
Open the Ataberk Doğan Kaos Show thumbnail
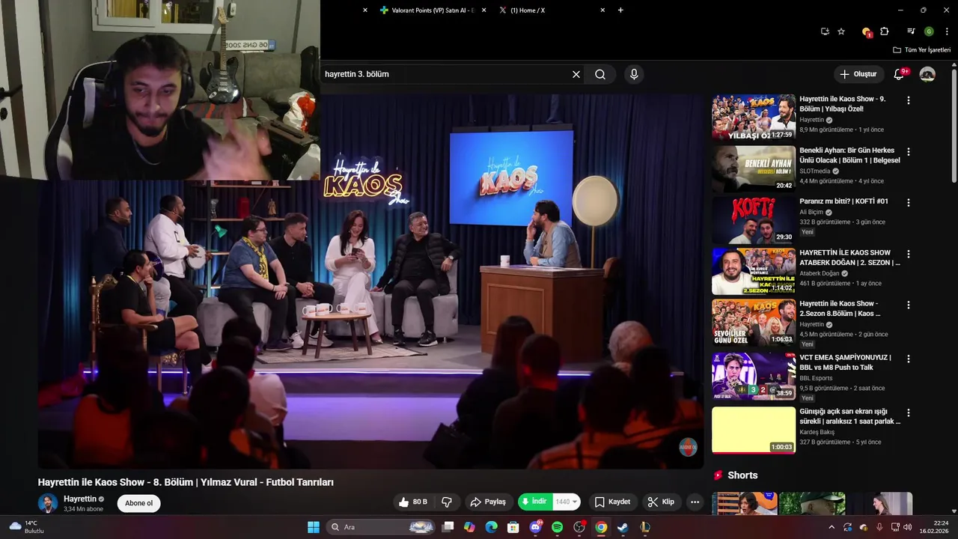(754, 272)
